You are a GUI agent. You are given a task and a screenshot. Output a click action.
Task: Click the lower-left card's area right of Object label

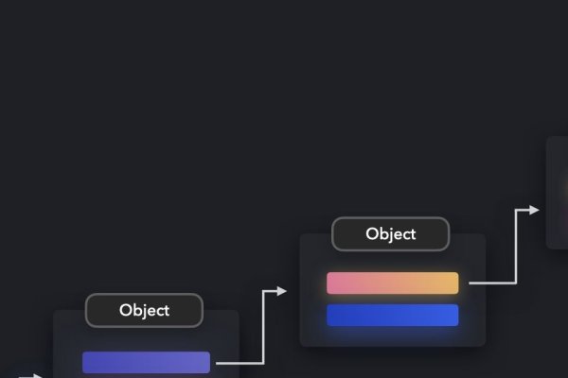point(222,326)
